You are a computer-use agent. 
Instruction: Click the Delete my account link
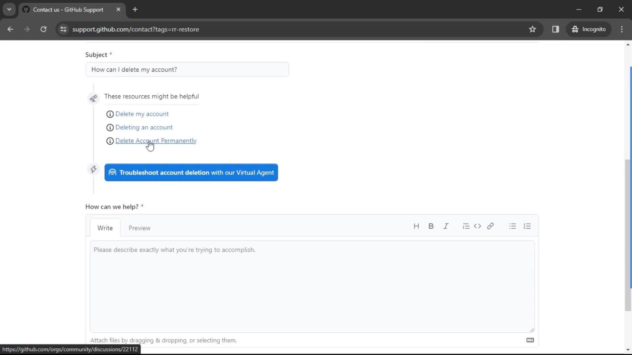tap(142, 113)
